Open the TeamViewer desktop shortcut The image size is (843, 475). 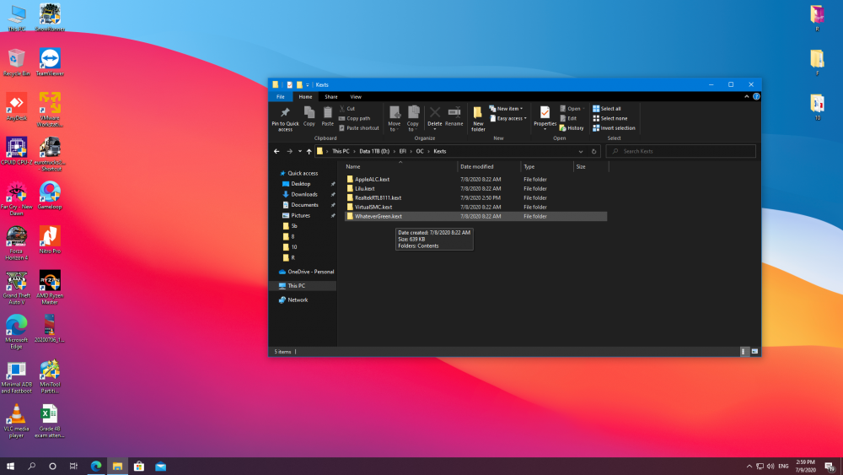[50, 62]
